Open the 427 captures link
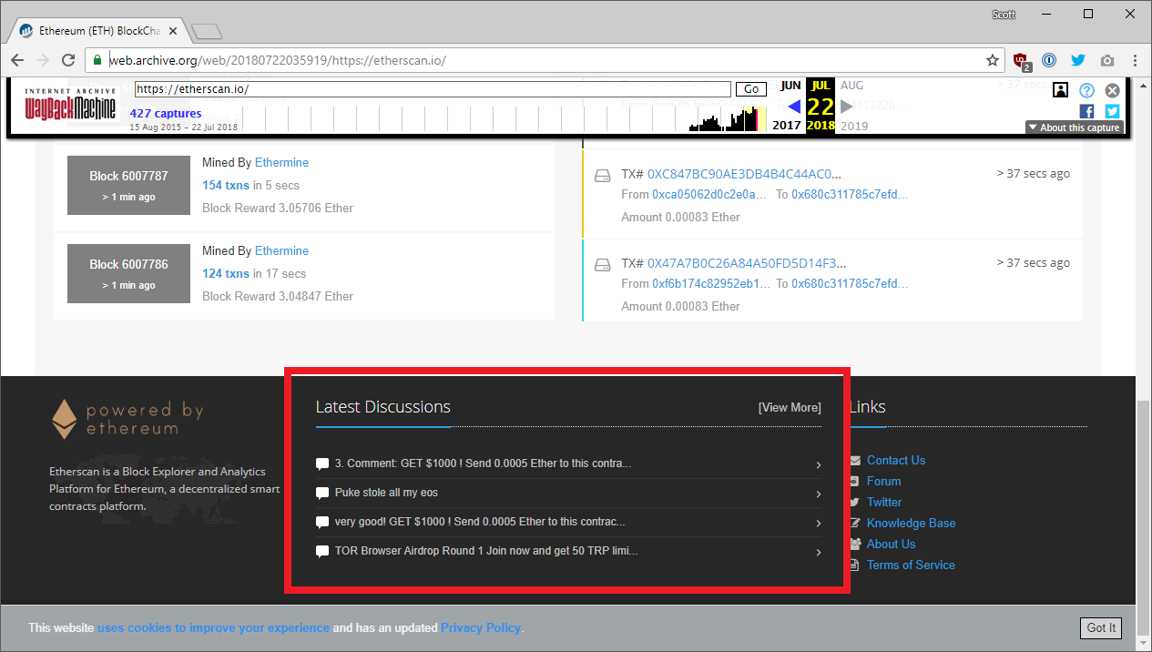This screenshot has width=1152, height=652. pos(166,114)
